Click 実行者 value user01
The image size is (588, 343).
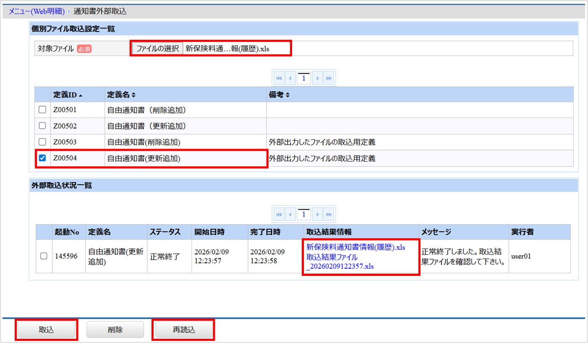[x=521, y=257]
